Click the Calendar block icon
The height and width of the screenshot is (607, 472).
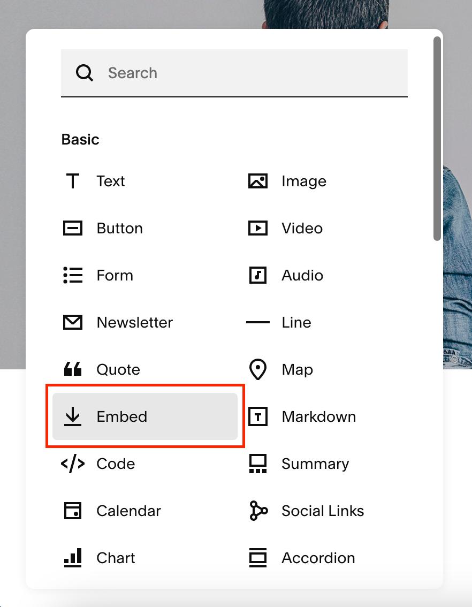tap(73, 511)
